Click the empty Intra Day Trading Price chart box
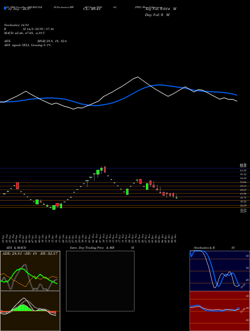The width and height of the screenshot is (250, 331). pyautogui.click(x=100, y=281)
